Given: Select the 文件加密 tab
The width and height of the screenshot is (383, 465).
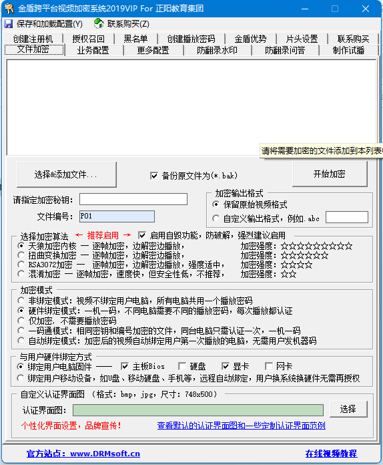Looking at the screenshot, I should [33, 49].
